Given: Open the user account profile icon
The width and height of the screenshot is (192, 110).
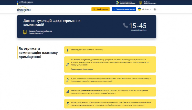Looking at the screenshot, I should click(x=155, y=9).
